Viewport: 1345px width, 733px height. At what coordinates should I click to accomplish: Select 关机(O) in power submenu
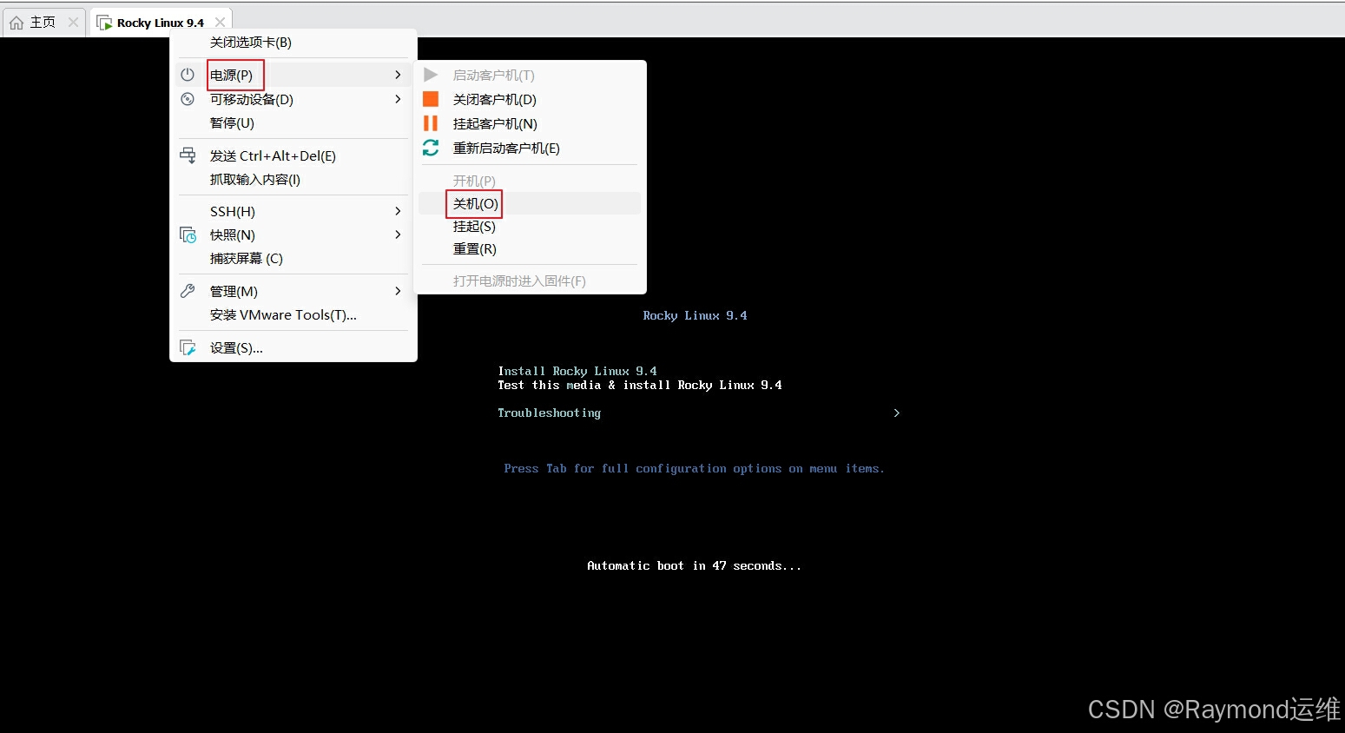[530, 203]
